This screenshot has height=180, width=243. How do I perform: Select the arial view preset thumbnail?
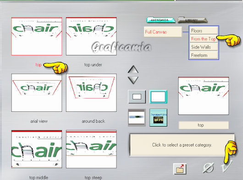[x=37, y=93]
